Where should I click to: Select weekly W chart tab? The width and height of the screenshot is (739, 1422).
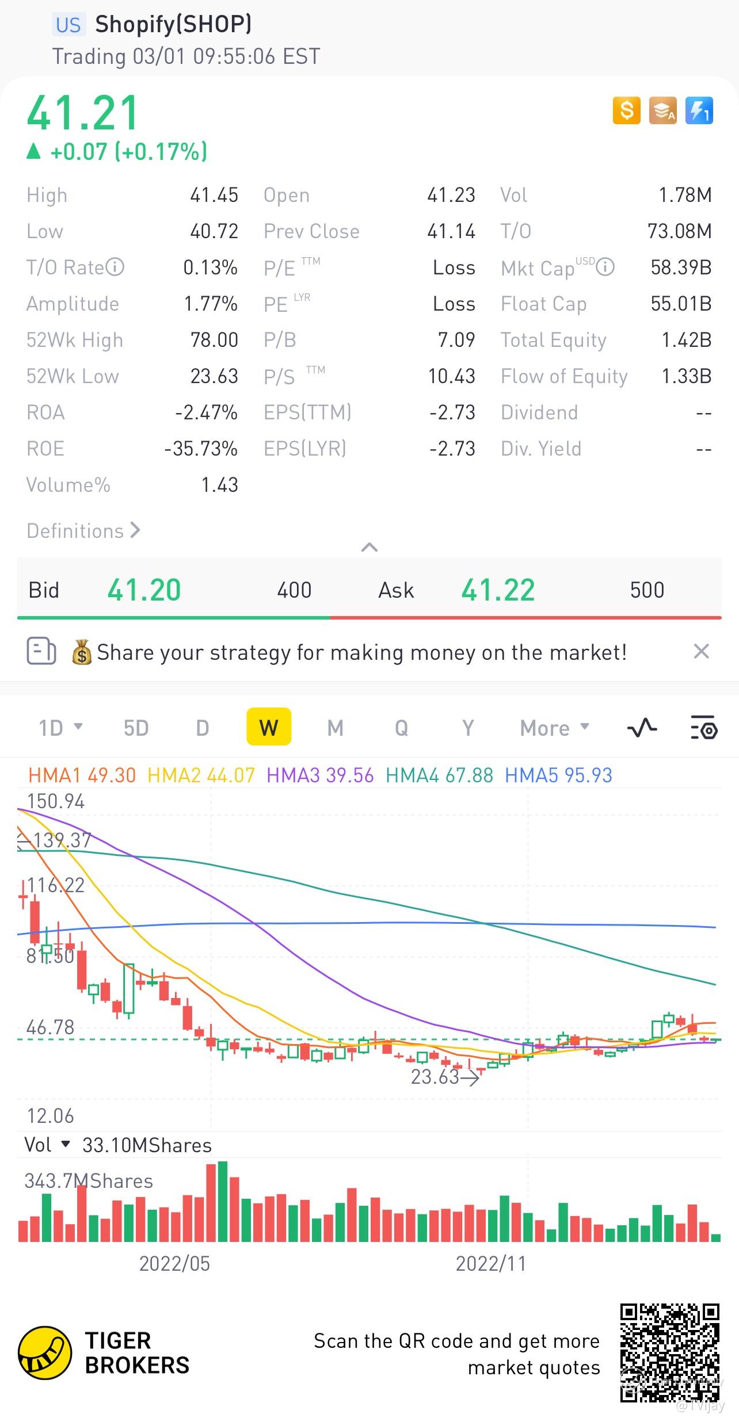coord(269,727)
